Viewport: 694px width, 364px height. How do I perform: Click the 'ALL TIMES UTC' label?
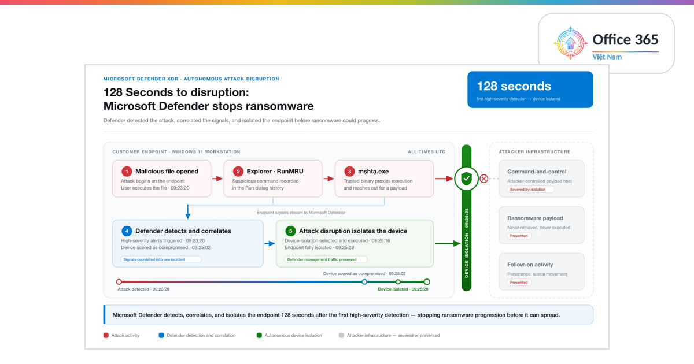pos(427,152)
